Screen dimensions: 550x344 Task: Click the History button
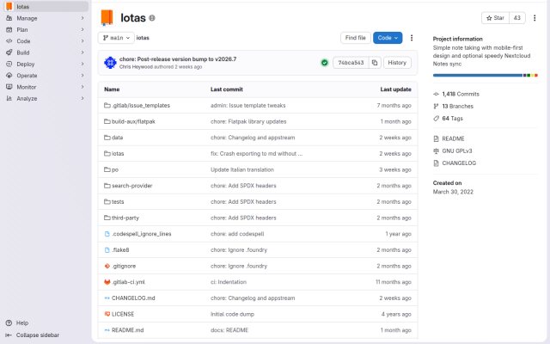click(397, 63)
